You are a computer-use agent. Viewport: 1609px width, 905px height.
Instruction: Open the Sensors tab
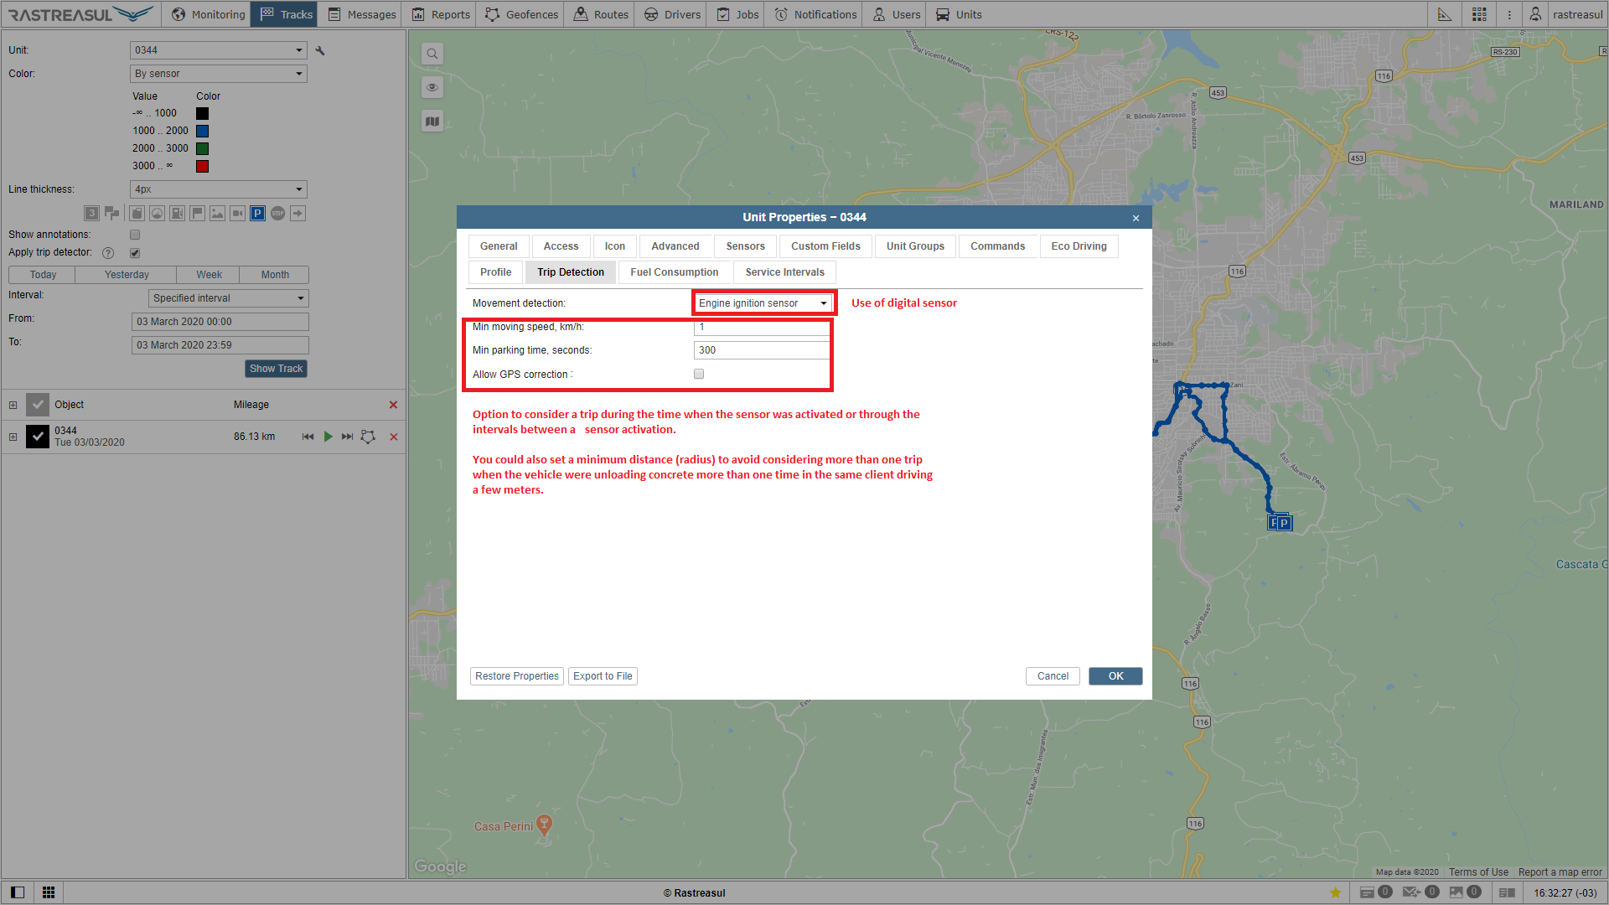pyautogui.click(x=745, y=246)
